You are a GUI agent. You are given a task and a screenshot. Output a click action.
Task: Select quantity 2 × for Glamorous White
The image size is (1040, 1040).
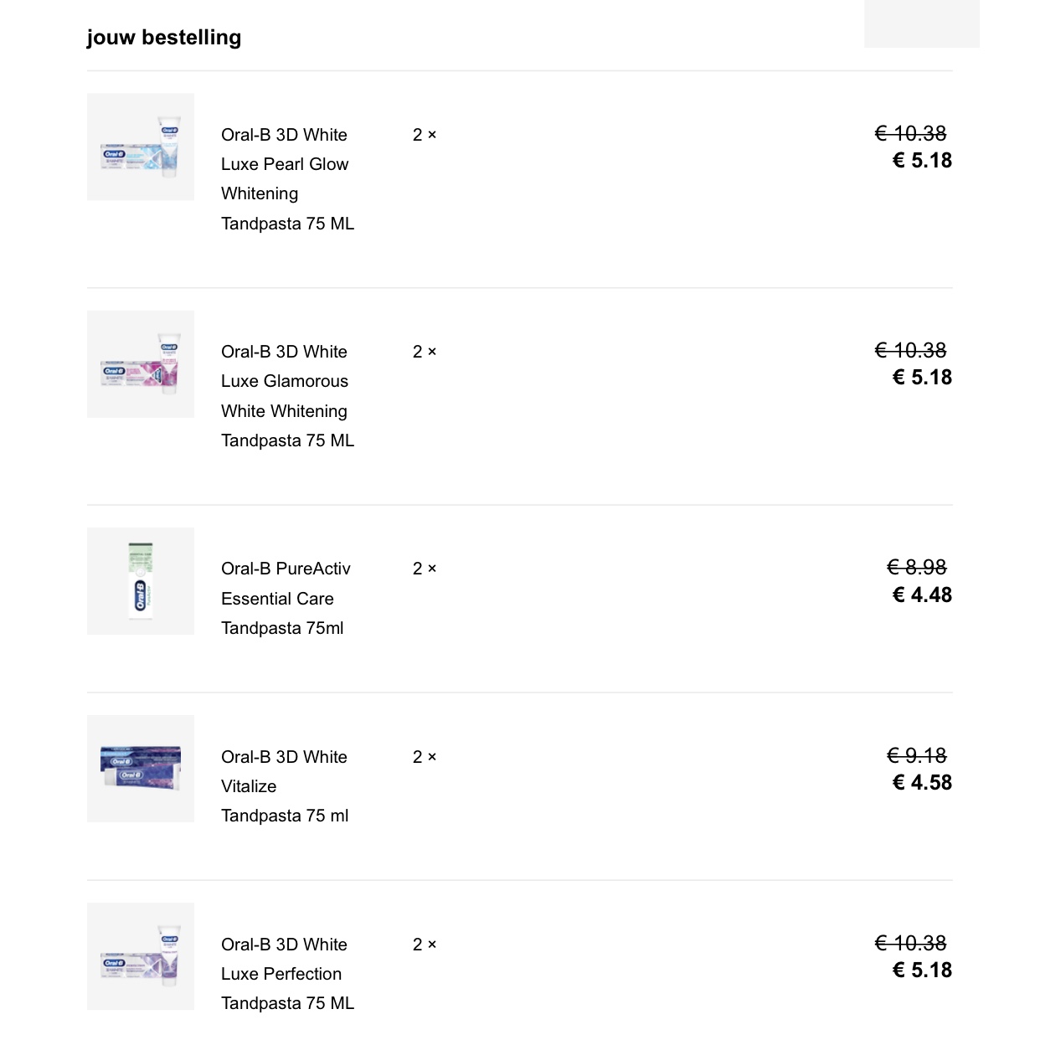(x=425, y=352)
